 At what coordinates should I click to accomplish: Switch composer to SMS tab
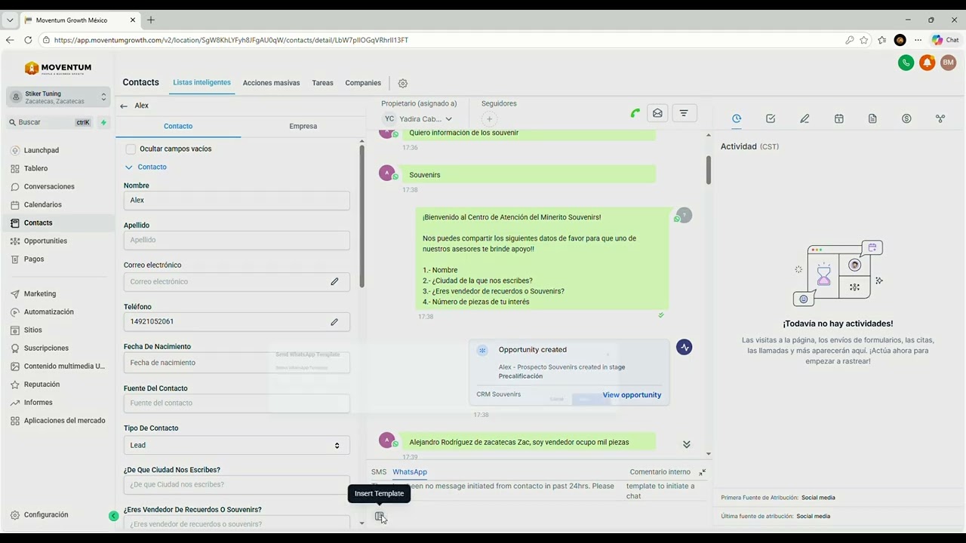tap(378, 472)
